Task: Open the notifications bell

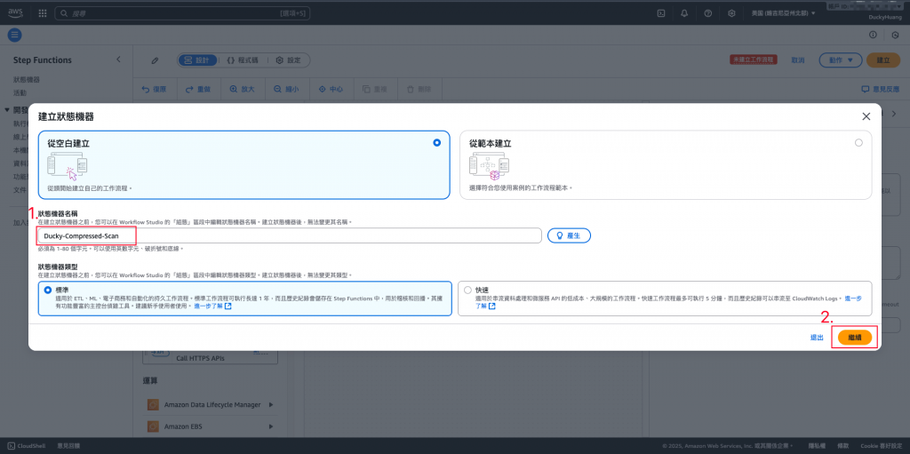Action: coord(684,12)
